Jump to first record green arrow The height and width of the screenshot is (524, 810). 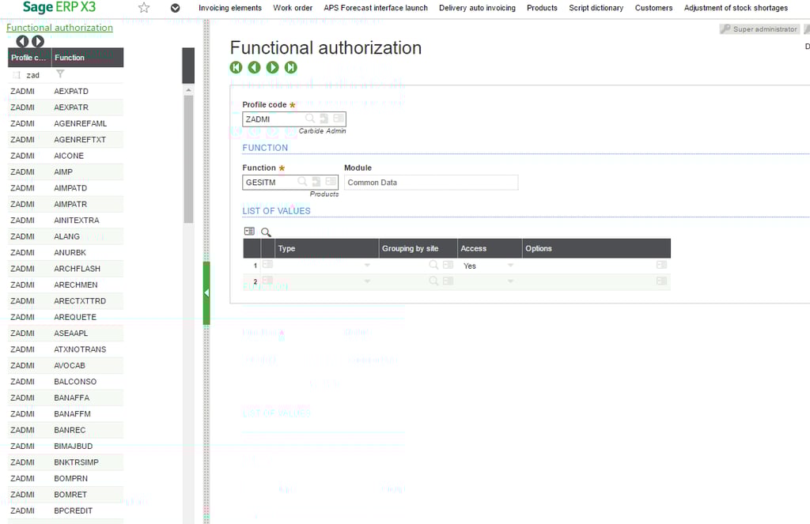(x=236, y=67)
